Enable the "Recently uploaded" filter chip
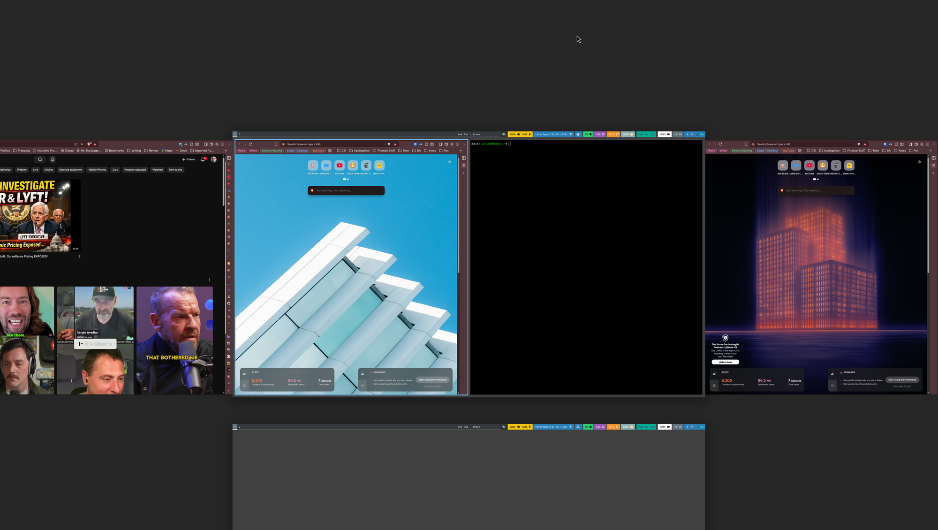 (x=135, y=170)
